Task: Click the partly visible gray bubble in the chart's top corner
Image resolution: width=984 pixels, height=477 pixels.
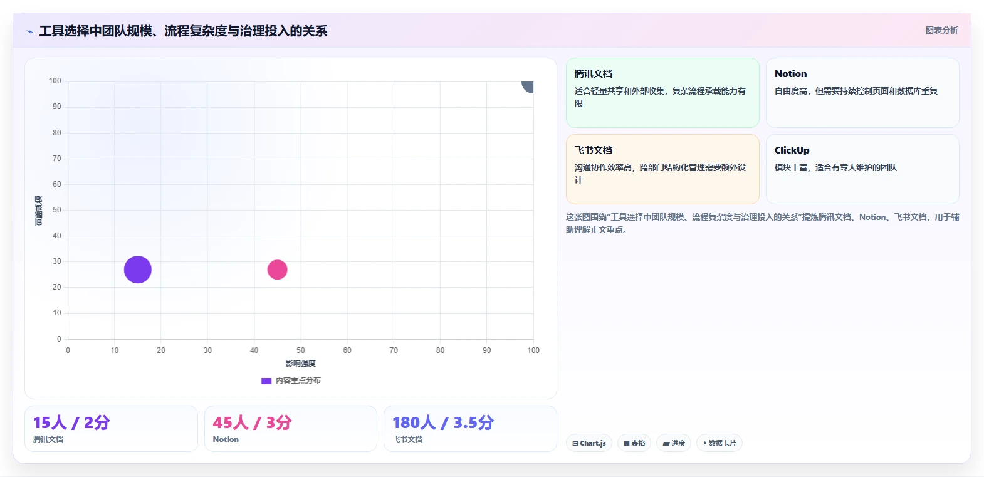Action: point(528,86)
